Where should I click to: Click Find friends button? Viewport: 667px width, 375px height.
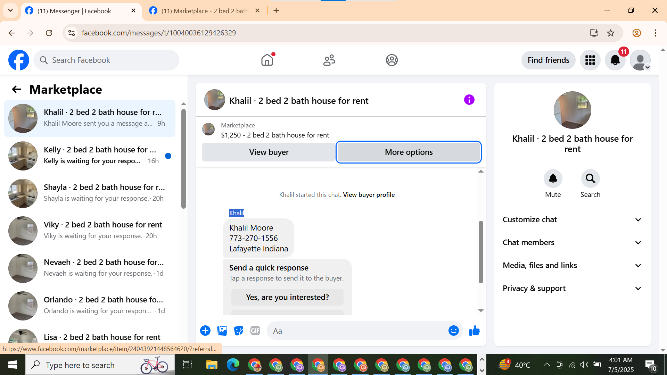pos(548,60)
